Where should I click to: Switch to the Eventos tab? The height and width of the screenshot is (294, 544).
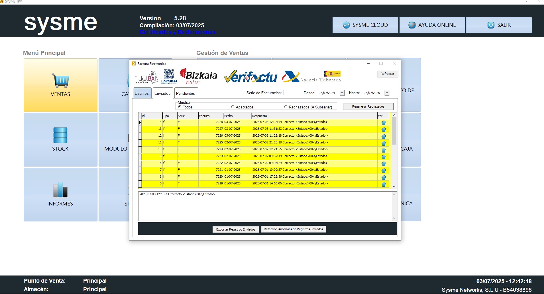(142, 93)
